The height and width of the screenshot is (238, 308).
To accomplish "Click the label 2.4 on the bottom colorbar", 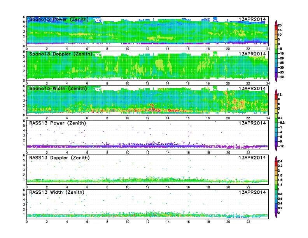I will click(x=280, y=161).
